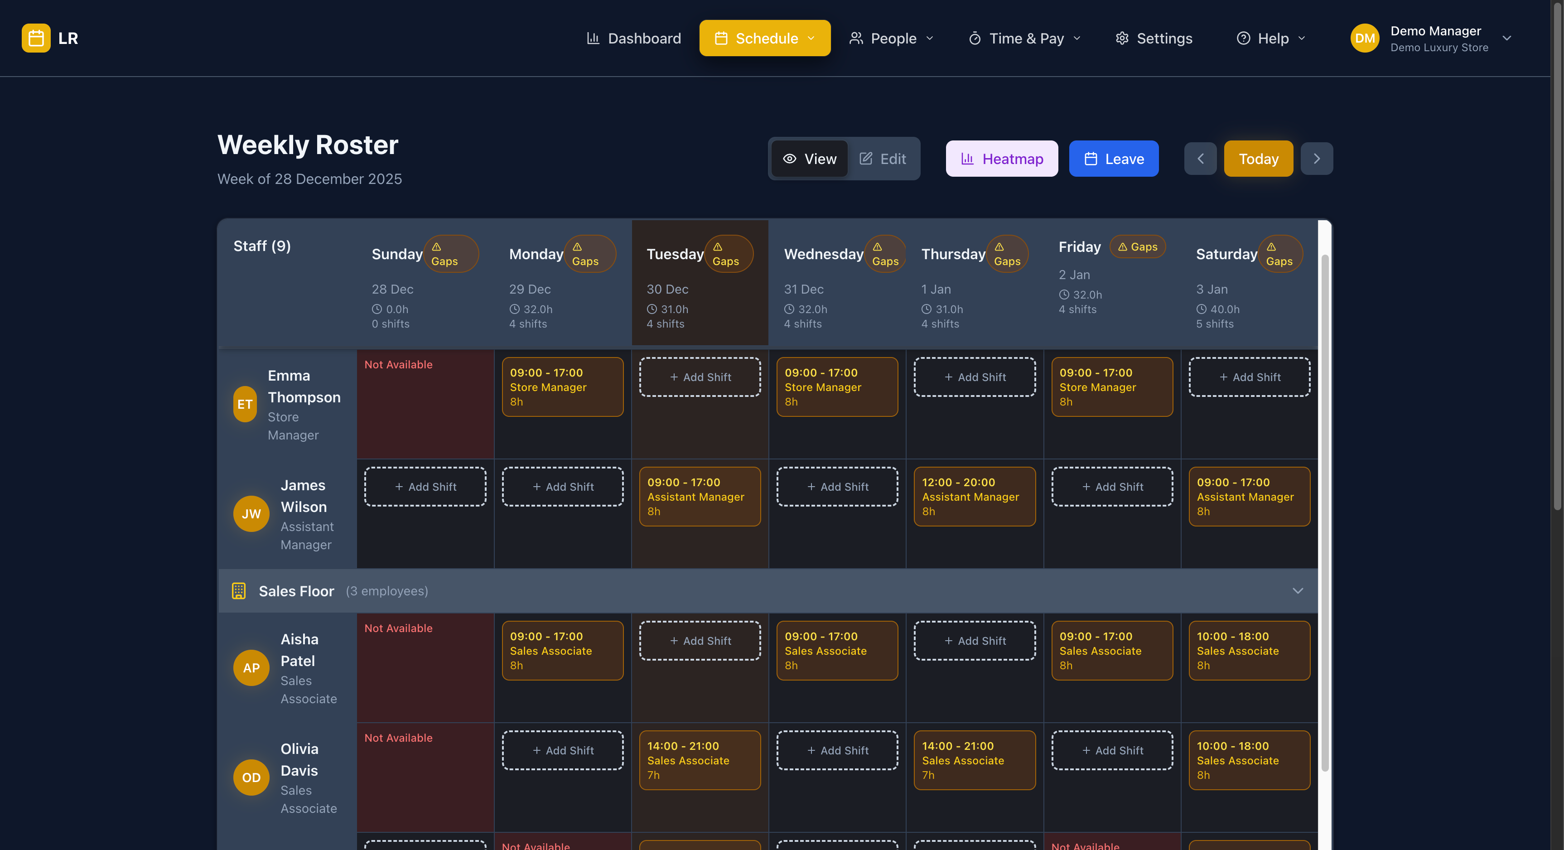Click the Help question mark icon

click(x=1243, y=38)
